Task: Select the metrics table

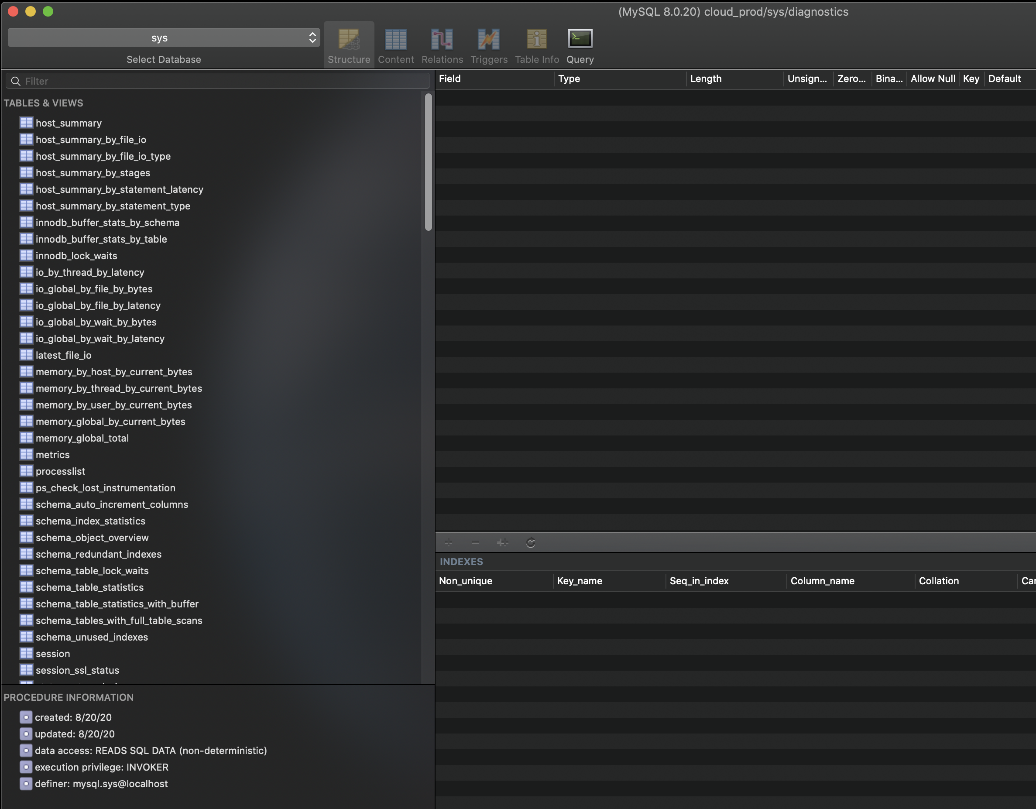Action: point(53,455)
